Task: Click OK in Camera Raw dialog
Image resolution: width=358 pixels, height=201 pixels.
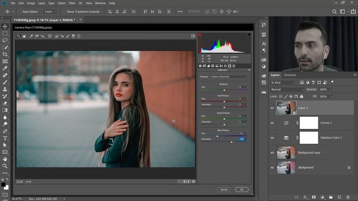Action: click(x=242, y=190)
